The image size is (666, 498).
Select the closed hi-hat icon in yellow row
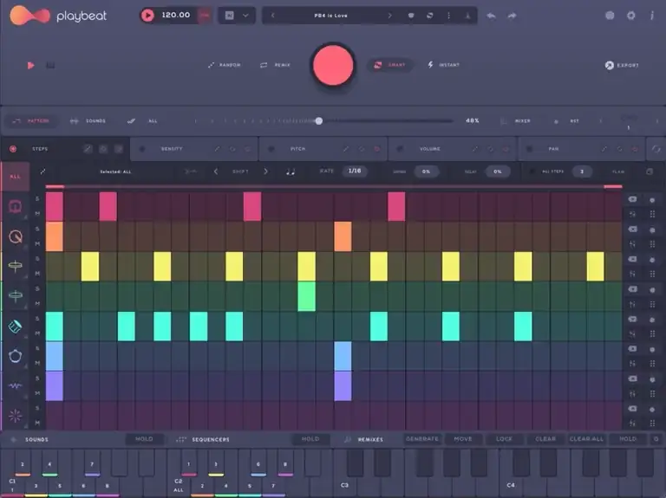tap(16, 267)
